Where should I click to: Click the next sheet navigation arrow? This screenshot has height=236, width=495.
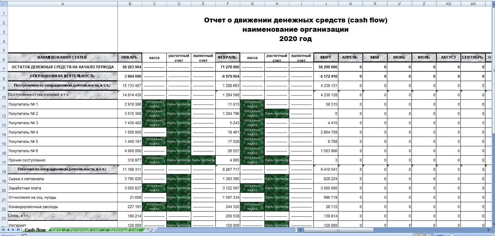click(13, 230)
